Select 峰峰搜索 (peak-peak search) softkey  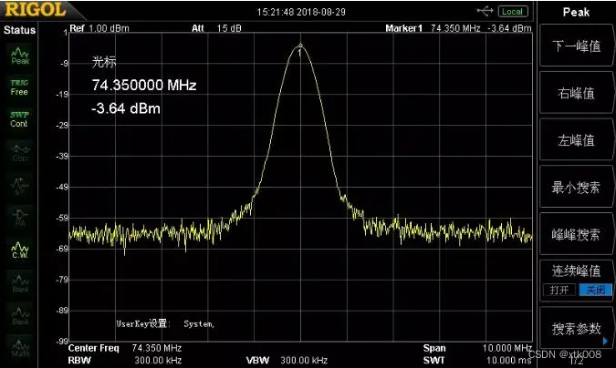[576, 234]
